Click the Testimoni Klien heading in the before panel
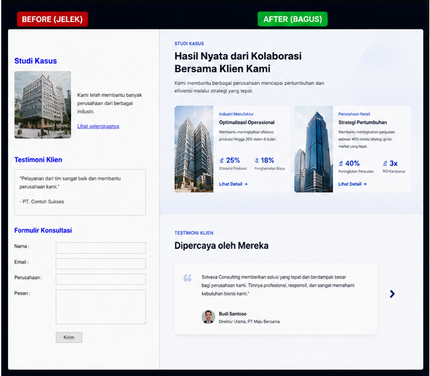The image size is (430, 376). [x=38, y=159]
